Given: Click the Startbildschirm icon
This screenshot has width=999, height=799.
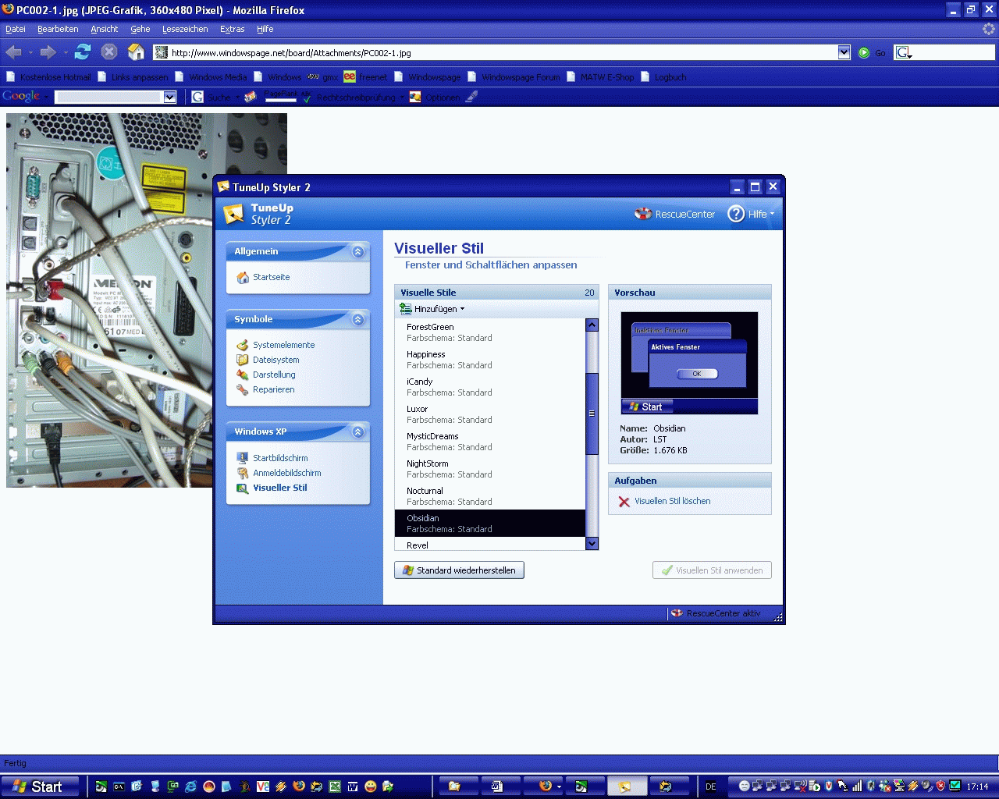Looking at the screenshot, I should click(x=243, y=458).
